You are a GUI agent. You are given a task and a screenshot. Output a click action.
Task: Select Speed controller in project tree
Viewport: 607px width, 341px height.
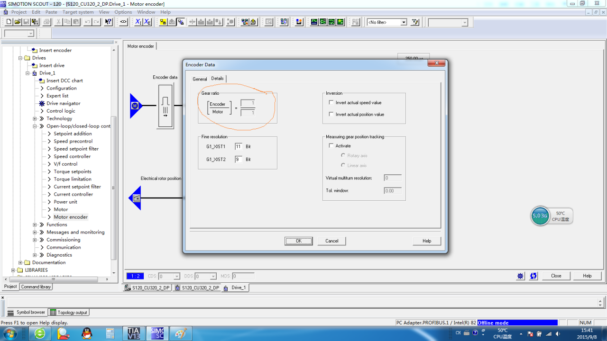(x=72, y=156)
